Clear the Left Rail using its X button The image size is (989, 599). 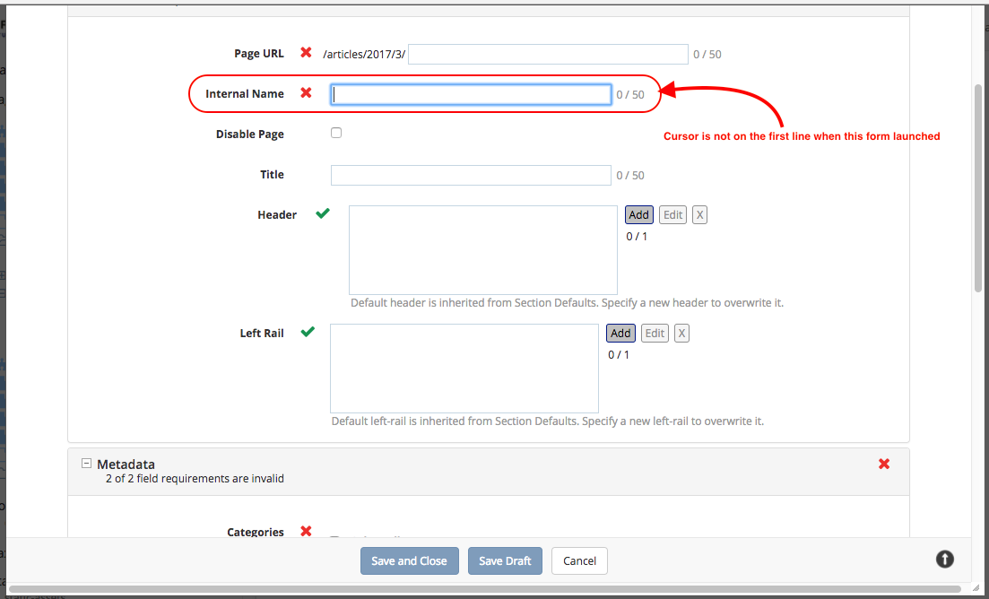pos(681,333)
